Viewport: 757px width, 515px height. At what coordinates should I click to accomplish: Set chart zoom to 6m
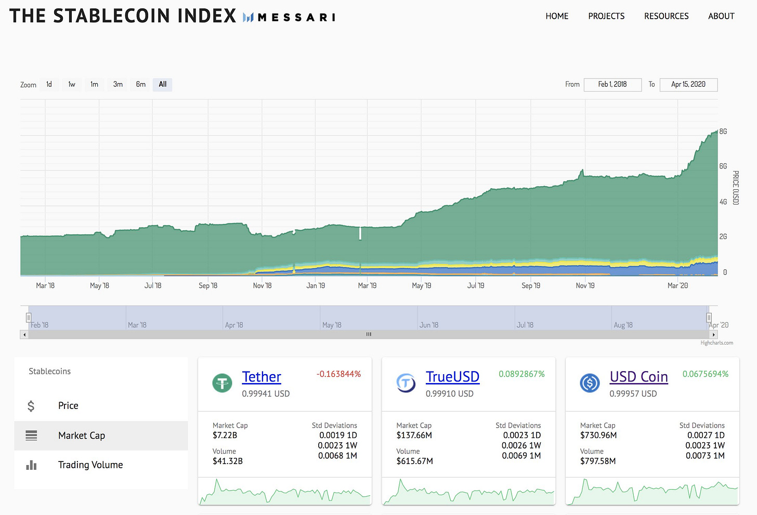141,84
